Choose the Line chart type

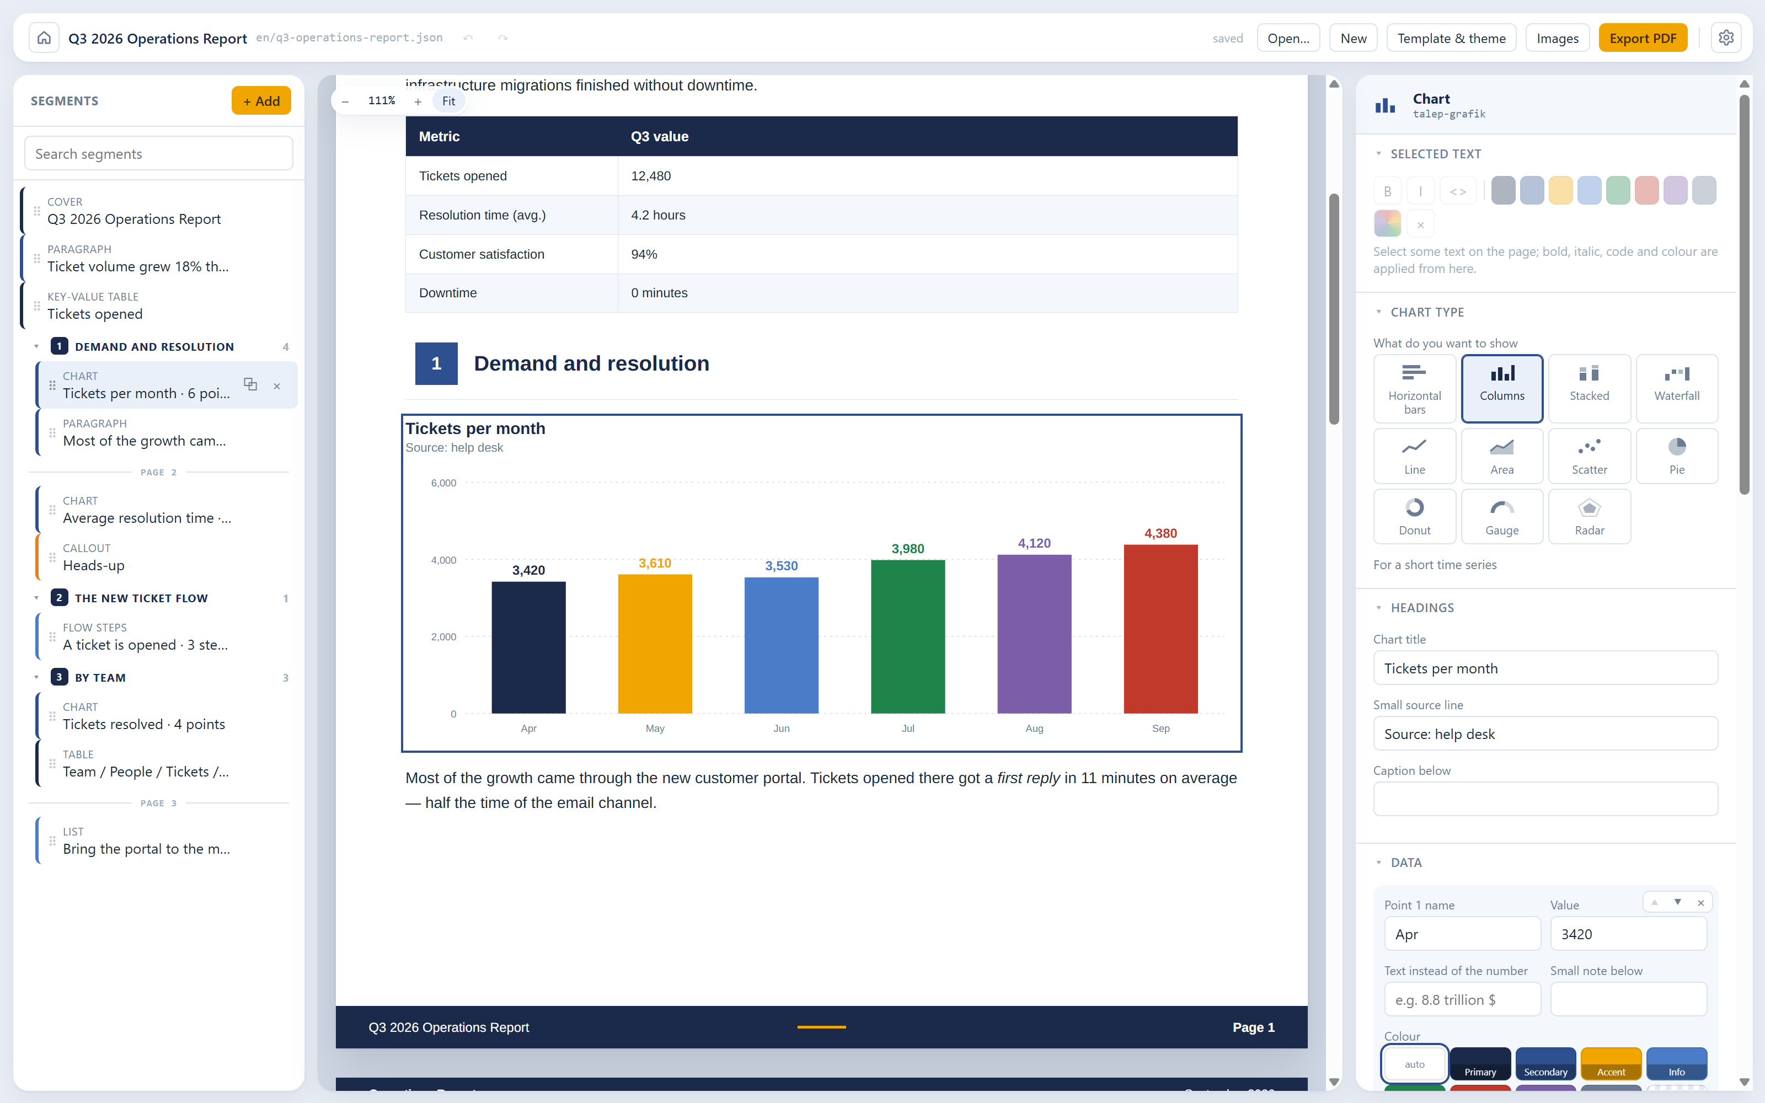[x=1414, y=456]
